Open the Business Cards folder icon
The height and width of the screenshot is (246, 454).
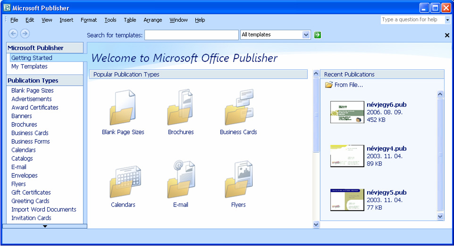pos(239,107)
